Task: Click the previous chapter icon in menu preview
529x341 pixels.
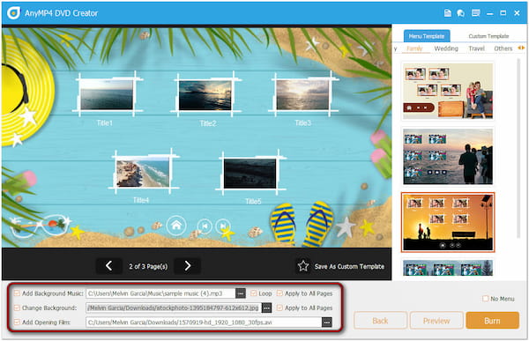Action: pos(205,226)
